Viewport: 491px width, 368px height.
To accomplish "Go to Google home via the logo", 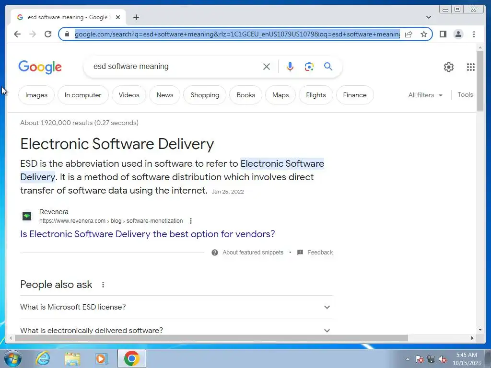I will 40,67.
